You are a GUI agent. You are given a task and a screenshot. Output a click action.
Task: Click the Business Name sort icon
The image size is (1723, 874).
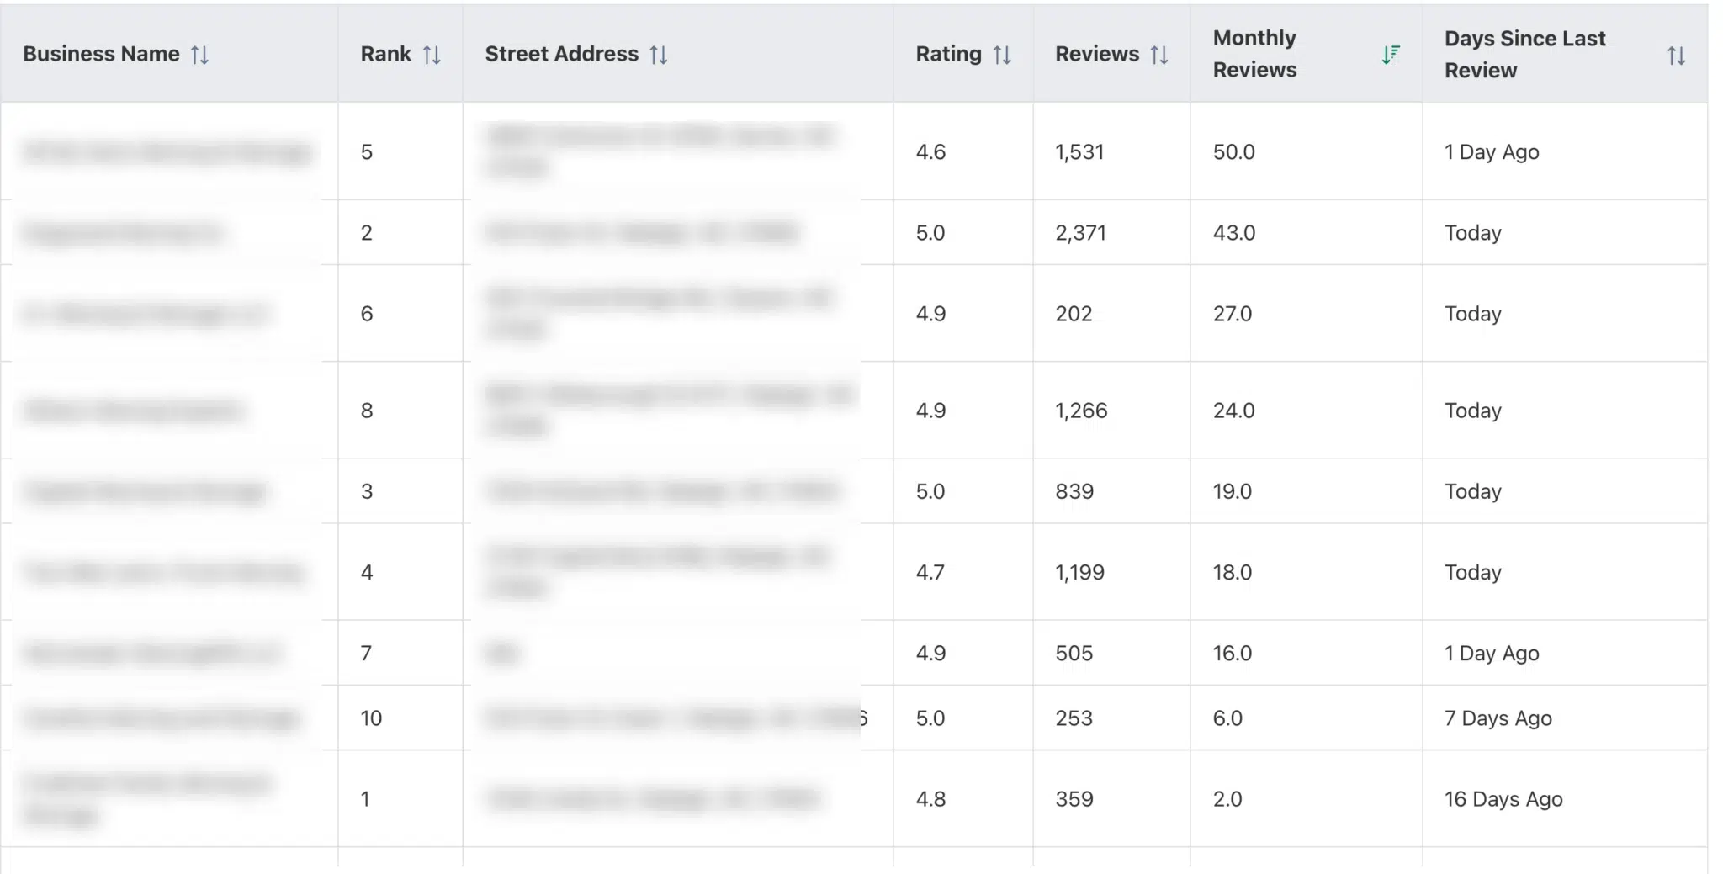(199, 55)
